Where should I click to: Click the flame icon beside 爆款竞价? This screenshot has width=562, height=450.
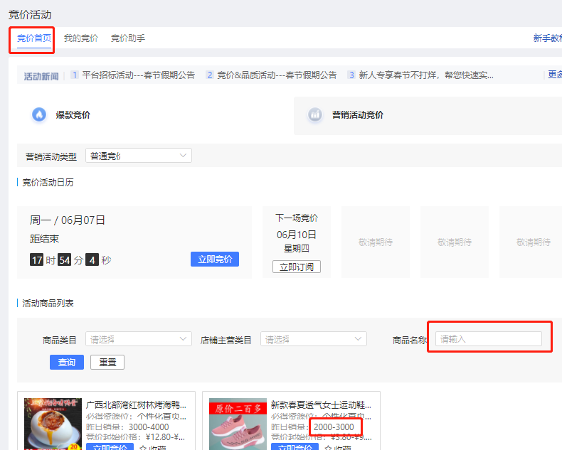pyautogui.click(x=39, y=114)
